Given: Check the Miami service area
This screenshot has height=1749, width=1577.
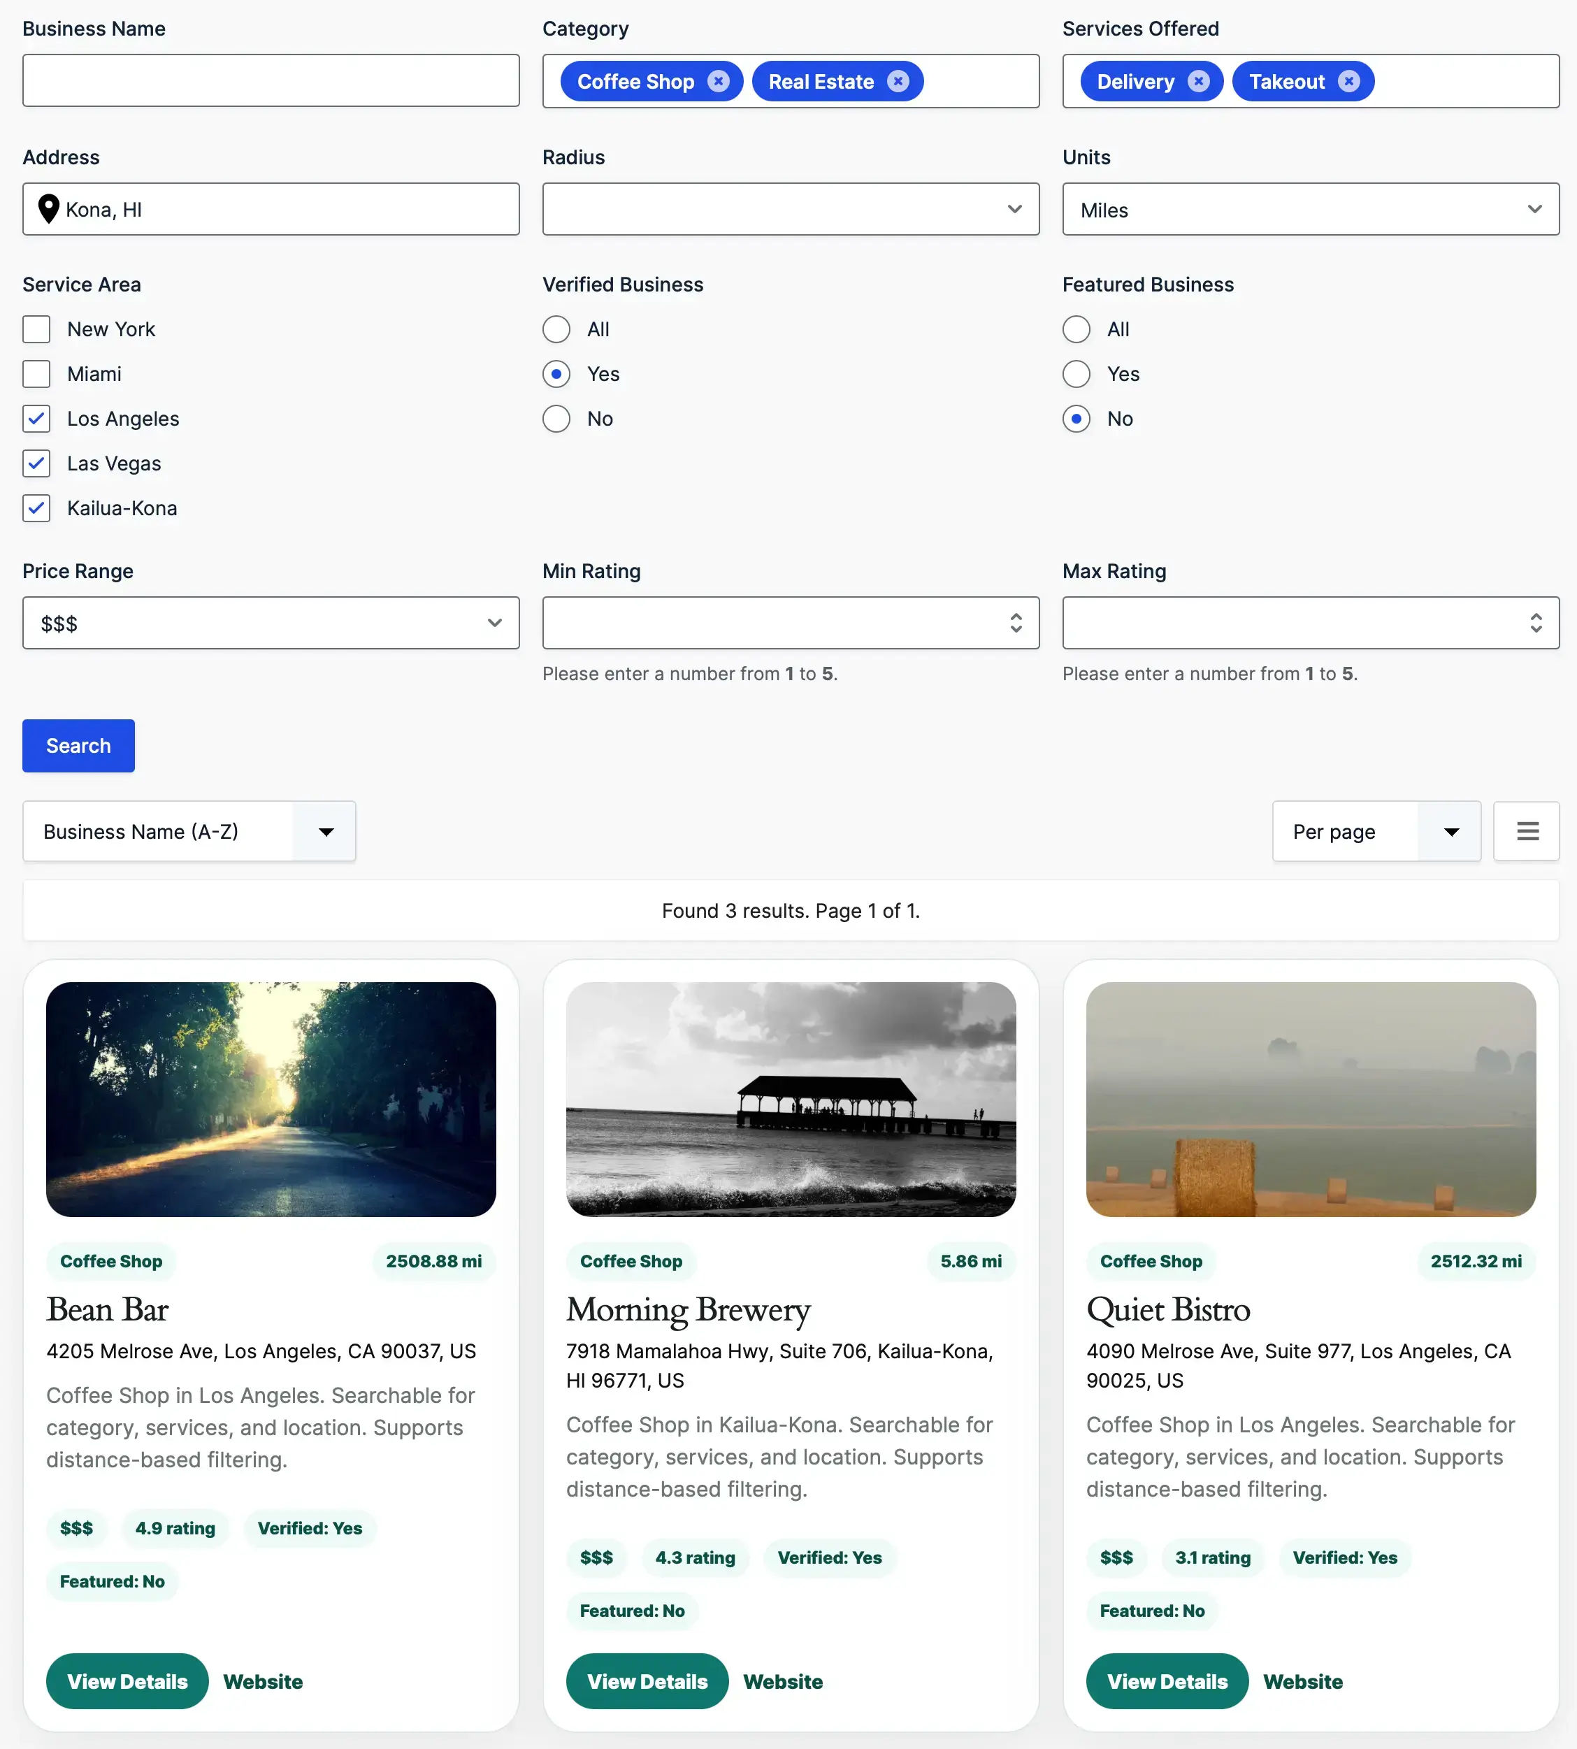Looking at the screenshot, I should (x=36, y=374).
